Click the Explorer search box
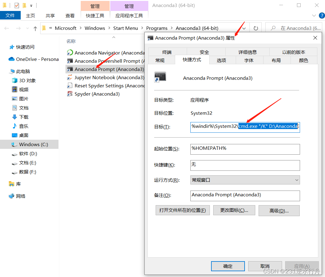This screenshot has height=277, width=325. 294,28
